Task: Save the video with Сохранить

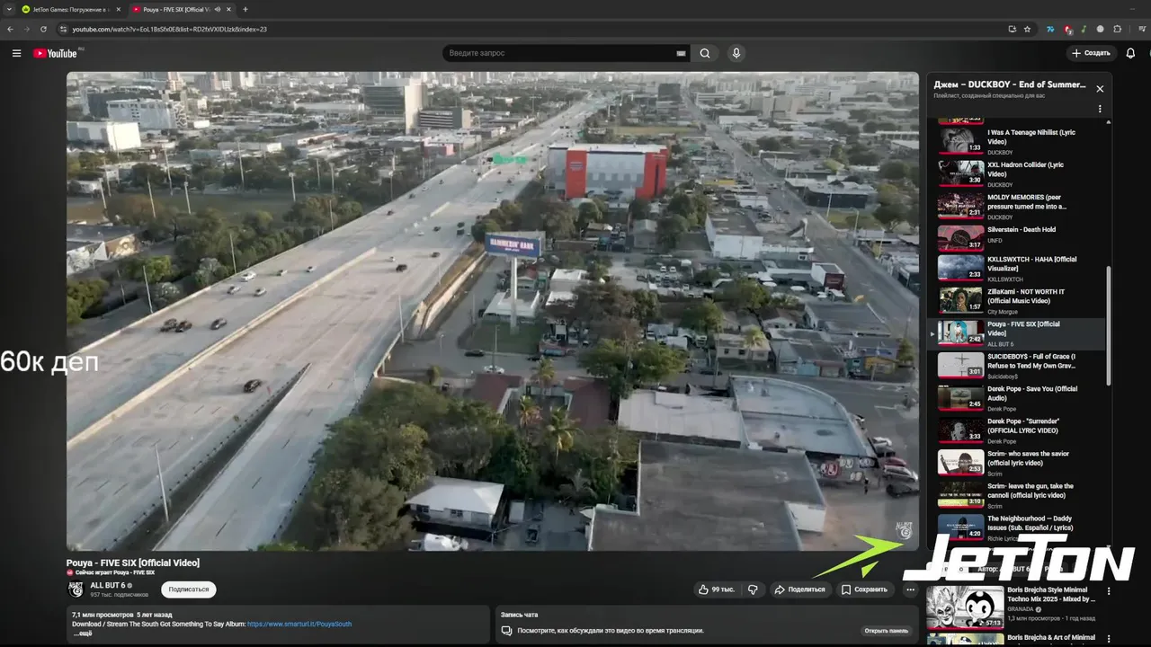Action: [864, 589]
